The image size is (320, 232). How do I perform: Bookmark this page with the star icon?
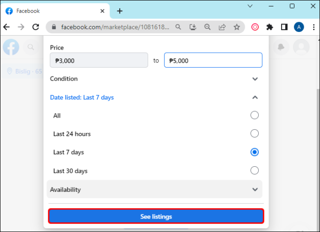(237, 27)
